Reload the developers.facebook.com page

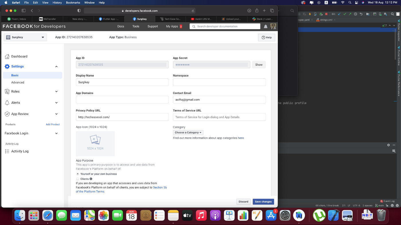point(193,11)
